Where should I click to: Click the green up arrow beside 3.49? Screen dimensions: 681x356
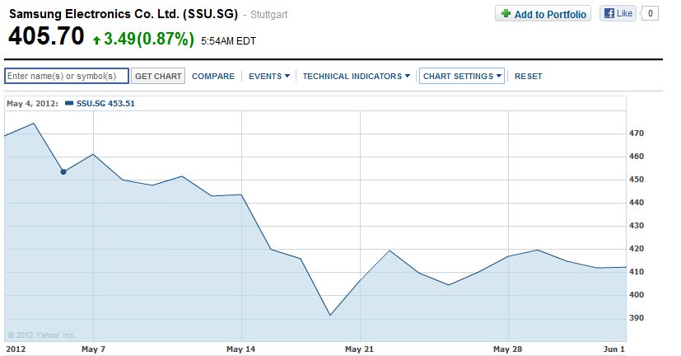coord(96,40)
